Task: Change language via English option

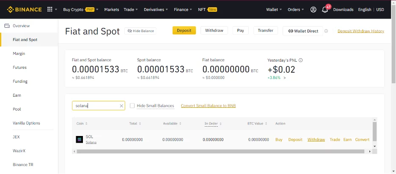Action: click(364, 10)
